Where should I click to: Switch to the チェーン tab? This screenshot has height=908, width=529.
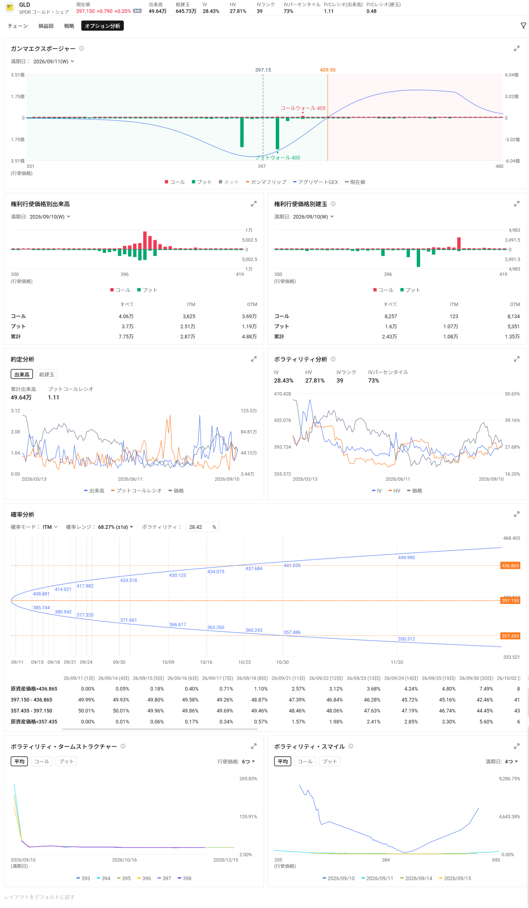pos(18,26)
